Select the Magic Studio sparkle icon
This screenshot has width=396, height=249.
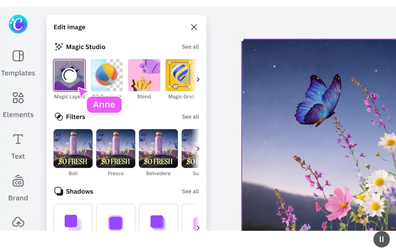coord(59,46)
